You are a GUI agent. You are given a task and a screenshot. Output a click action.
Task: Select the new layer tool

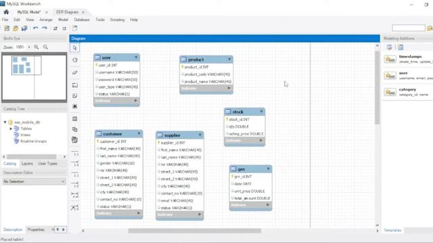[x=74, y=85]
